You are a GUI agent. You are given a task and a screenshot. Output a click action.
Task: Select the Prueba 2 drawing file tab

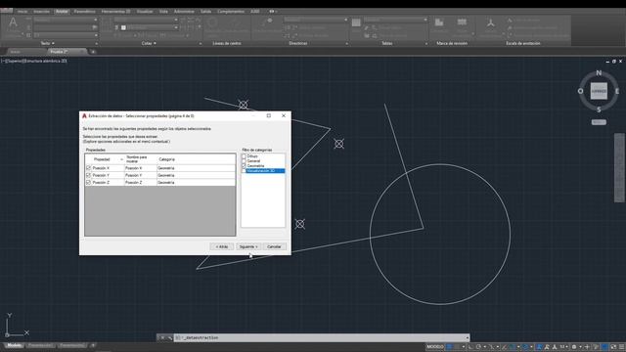[x=67, y=52]
